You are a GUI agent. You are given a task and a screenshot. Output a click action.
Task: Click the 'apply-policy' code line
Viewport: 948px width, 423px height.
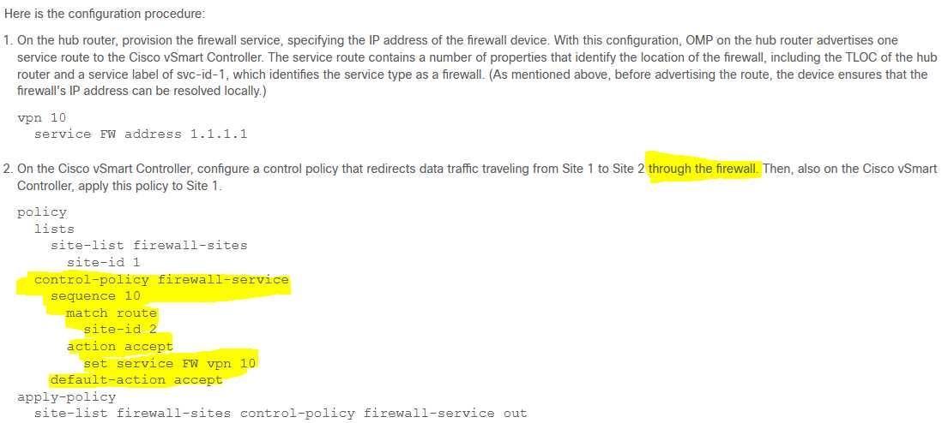tap(66, 397)
